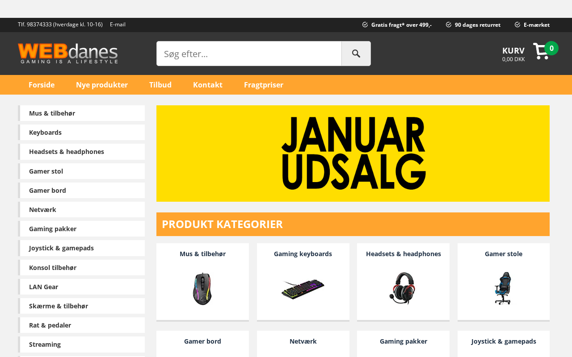Image resolution: width=572 pixels, height=357 pixels.
Task: Click the blue gamer chair image
Action: [x=503, y=288]
